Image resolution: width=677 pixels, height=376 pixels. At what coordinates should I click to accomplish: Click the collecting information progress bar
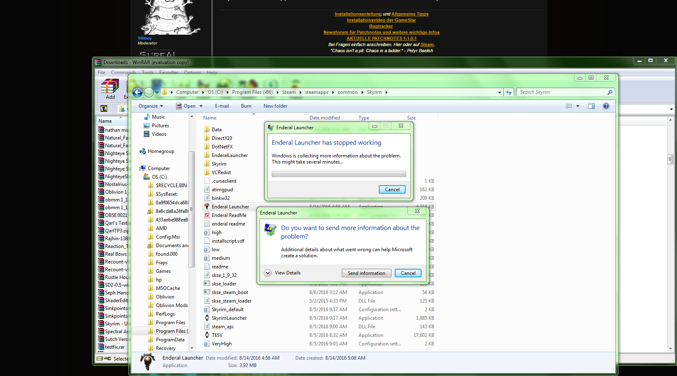339,174
